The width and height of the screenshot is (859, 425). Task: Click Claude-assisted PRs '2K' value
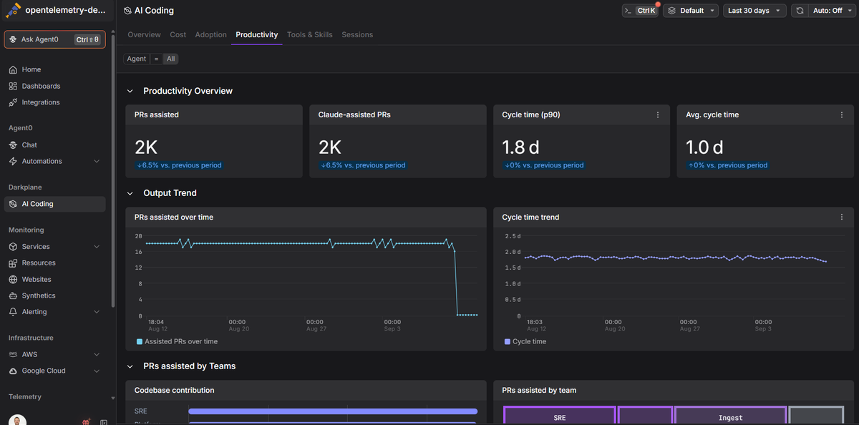click(330, 147)
